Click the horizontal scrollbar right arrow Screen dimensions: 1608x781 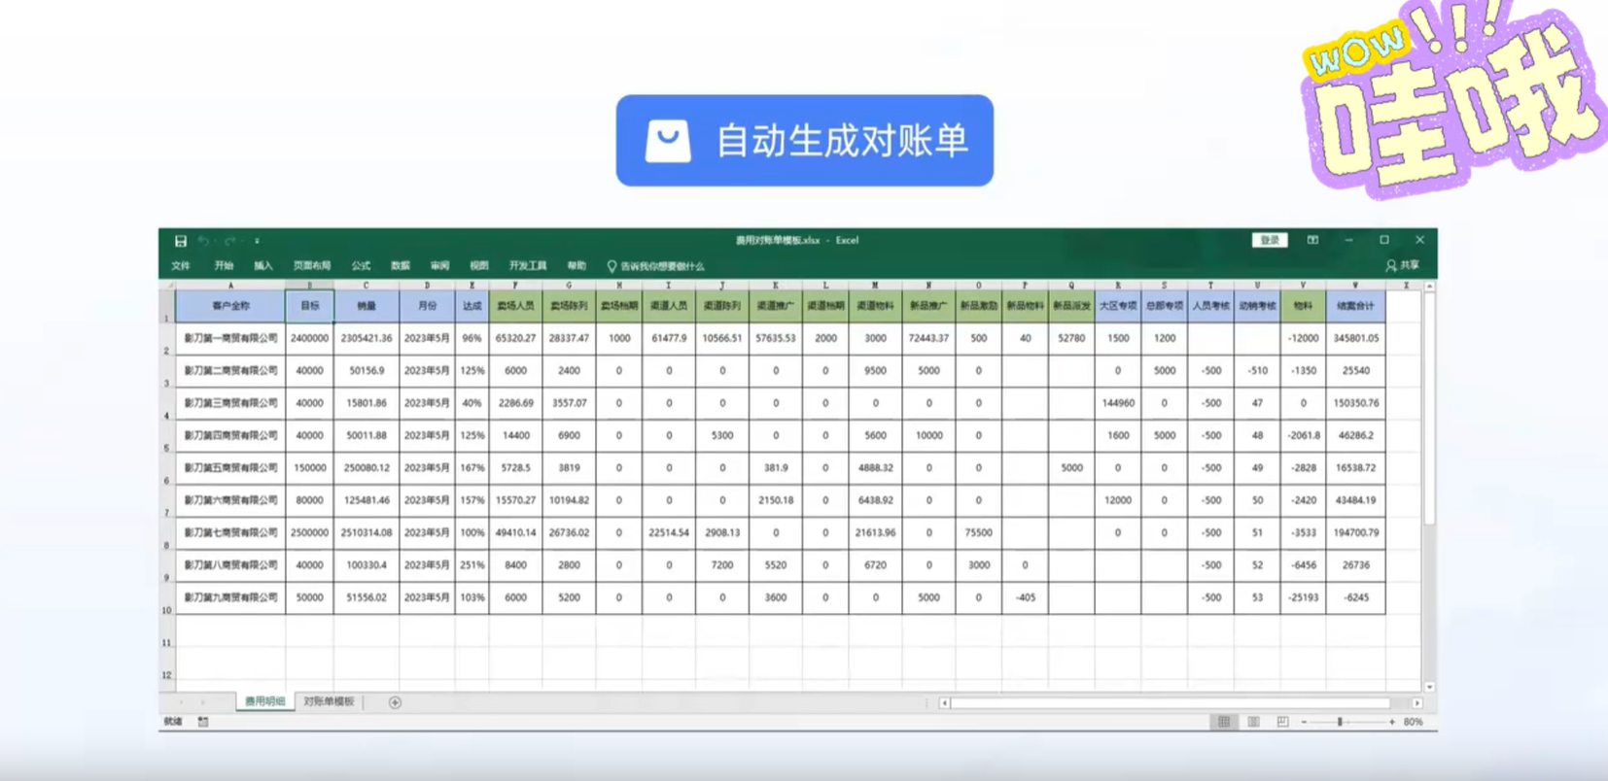coord(1417,702)
